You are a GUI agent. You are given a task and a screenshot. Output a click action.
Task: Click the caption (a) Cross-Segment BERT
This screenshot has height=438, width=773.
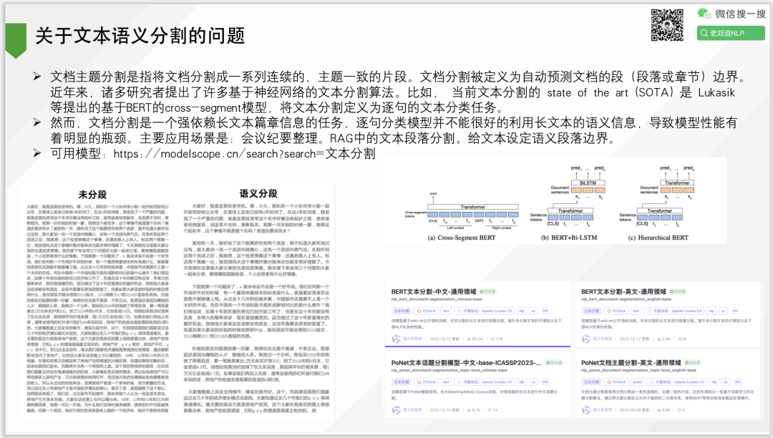coord(462,238)
